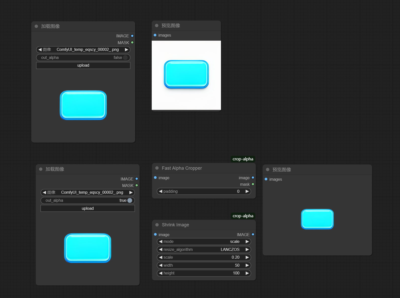Click the padding value field
The image size is (400, 298).
click(x=204, y=191)
